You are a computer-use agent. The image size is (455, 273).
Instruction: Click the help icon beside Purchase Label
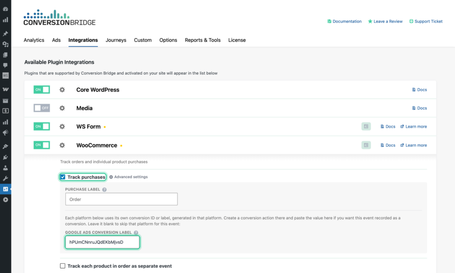(x=104, y=189)
